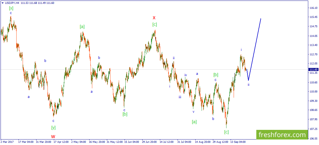Click the chart dropdown triangle beside USDJPY
This screenshot has height=145, width=319.
coord(2,3)
